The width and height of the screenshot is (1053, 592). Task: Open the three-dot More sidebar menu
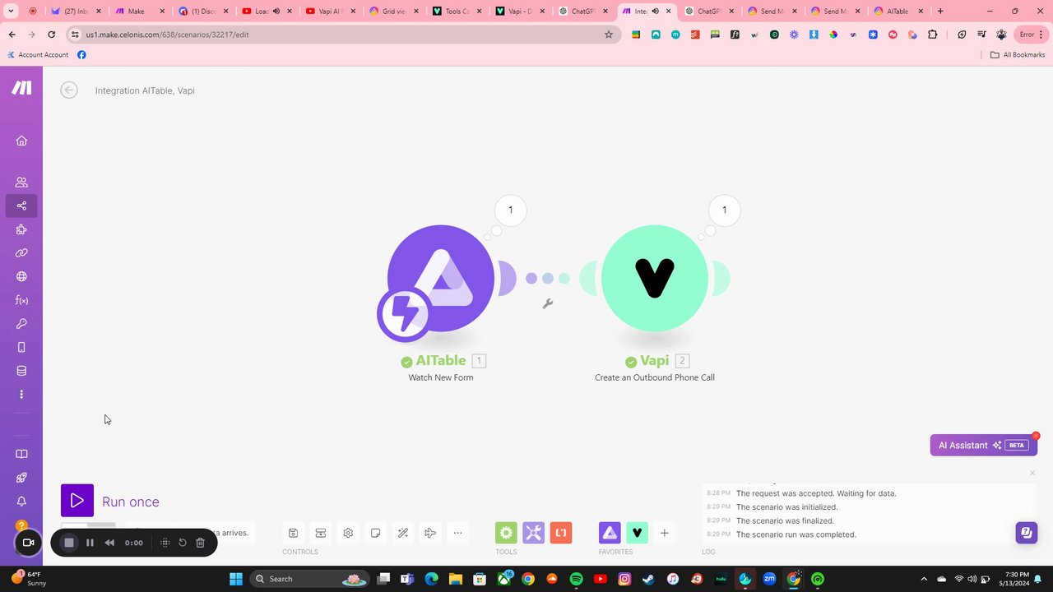(21, 395)
